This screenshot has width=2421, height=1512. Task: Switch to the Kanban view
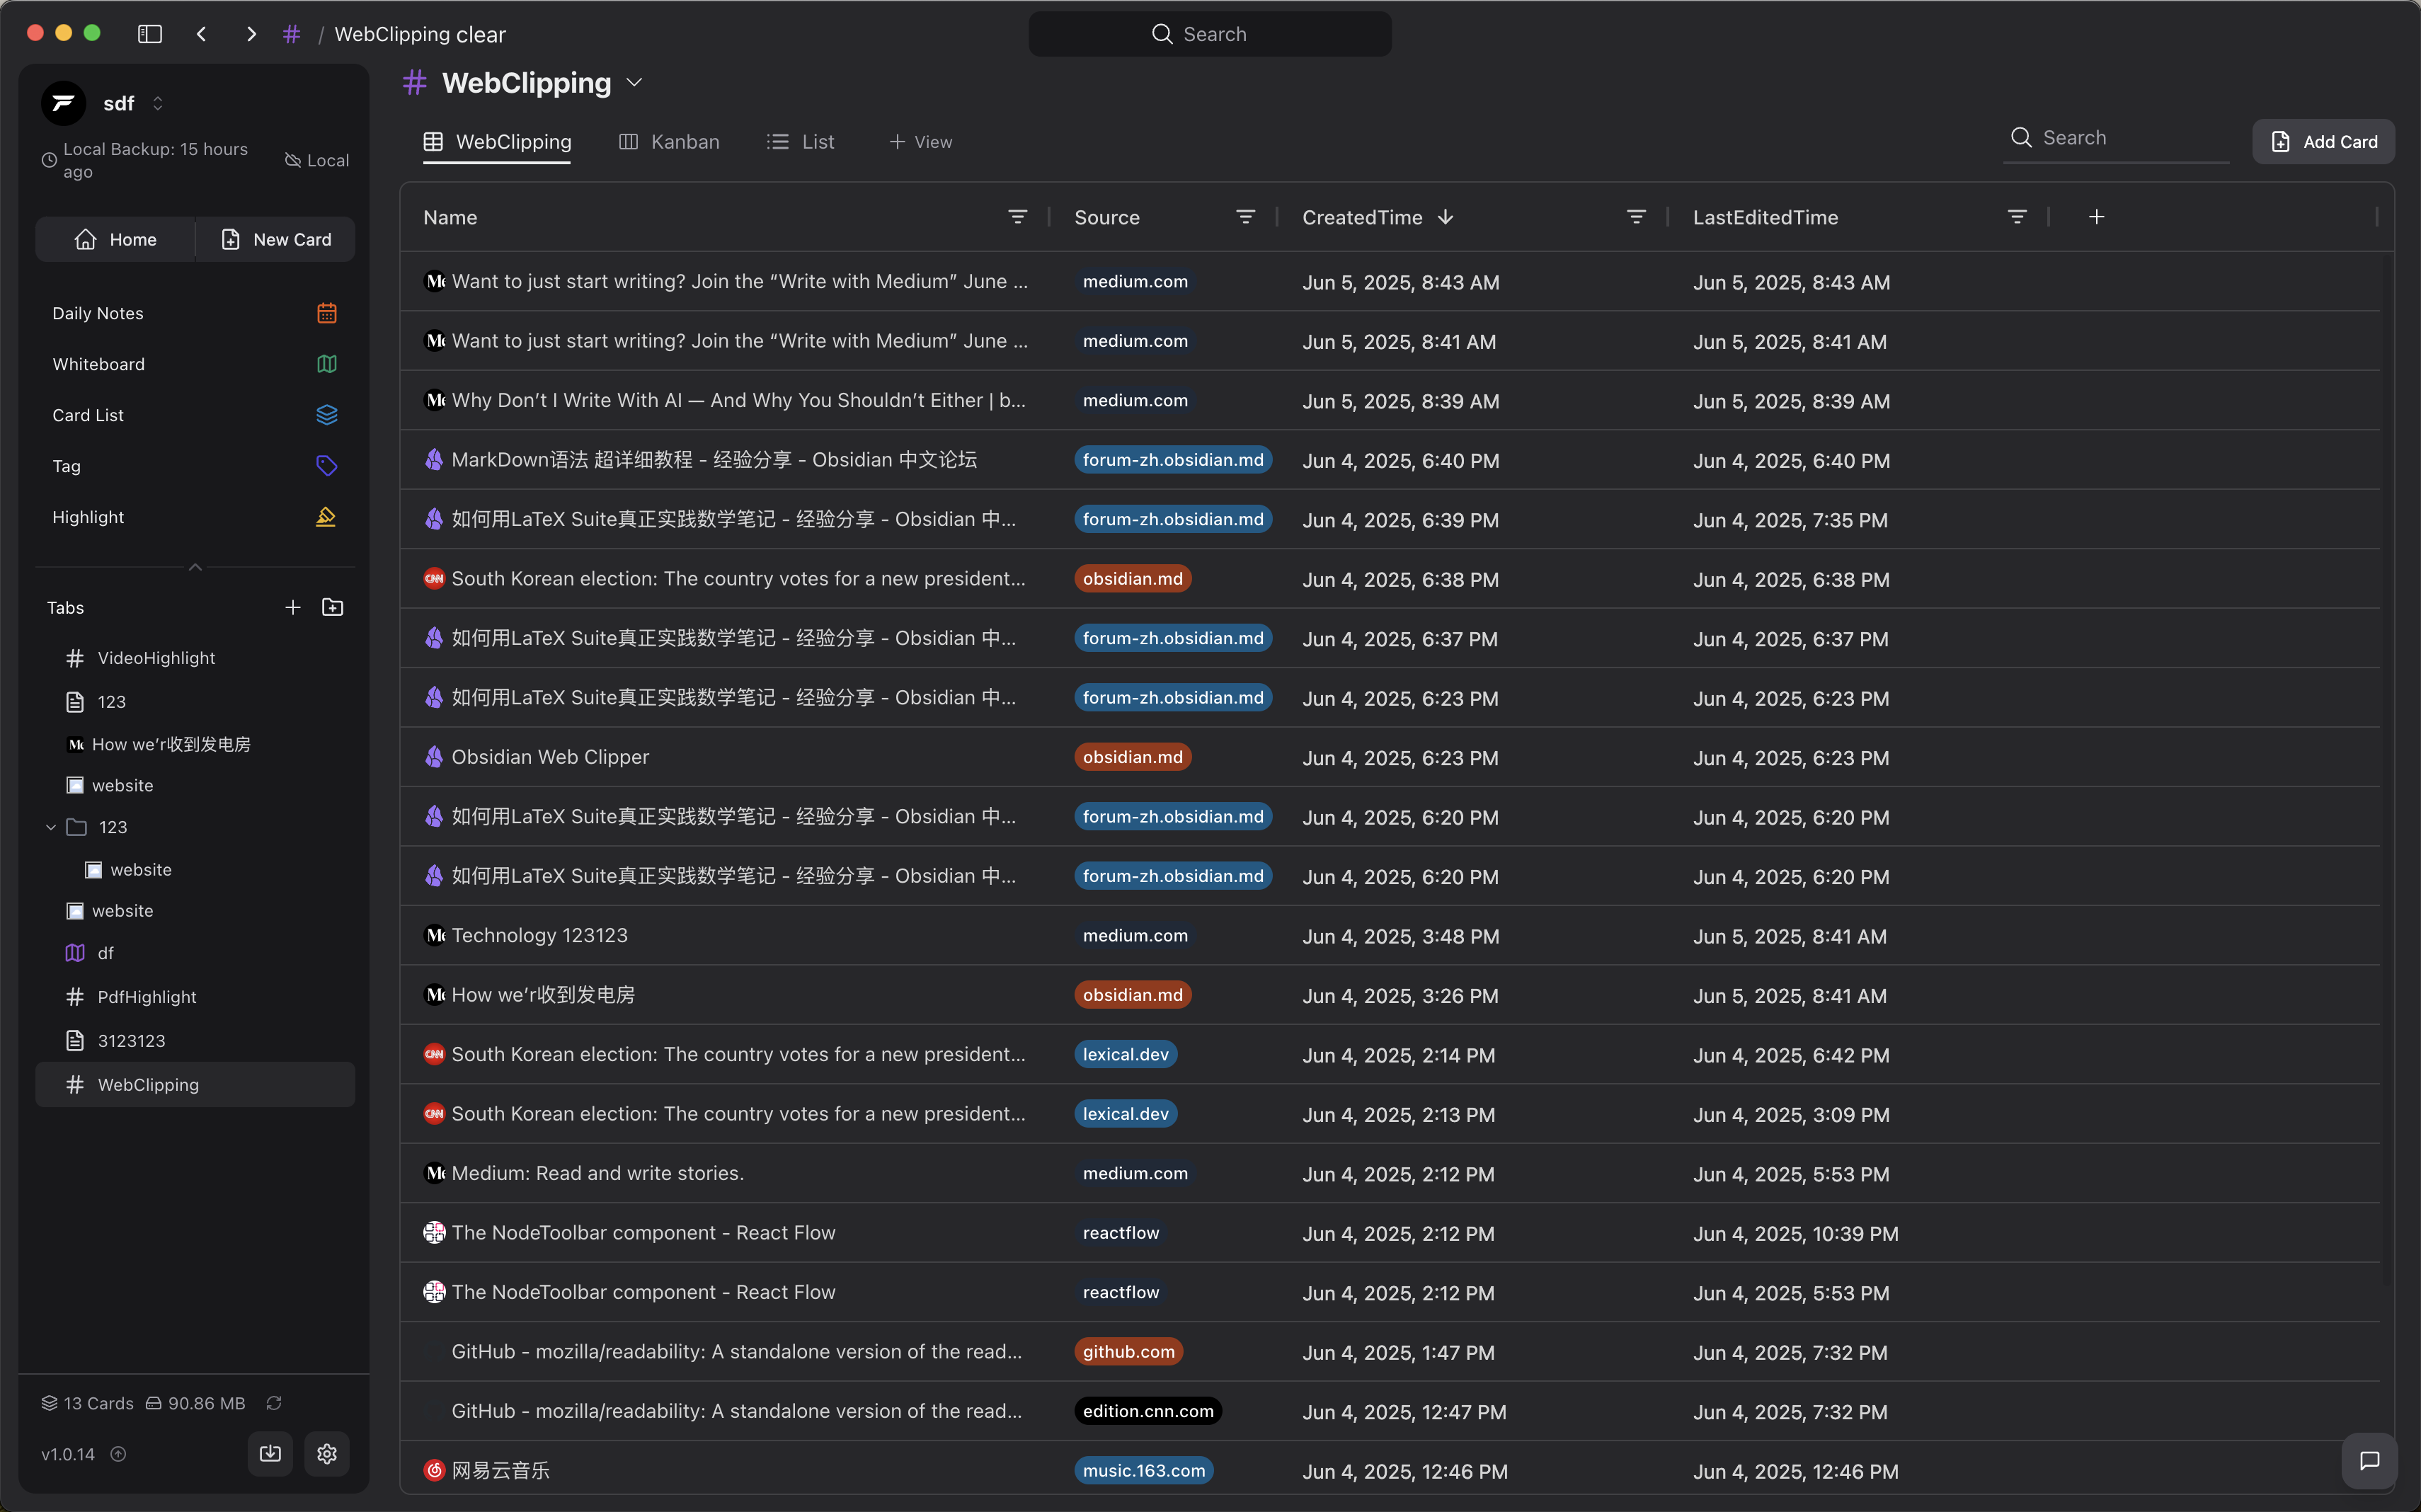tap(669, 142)
